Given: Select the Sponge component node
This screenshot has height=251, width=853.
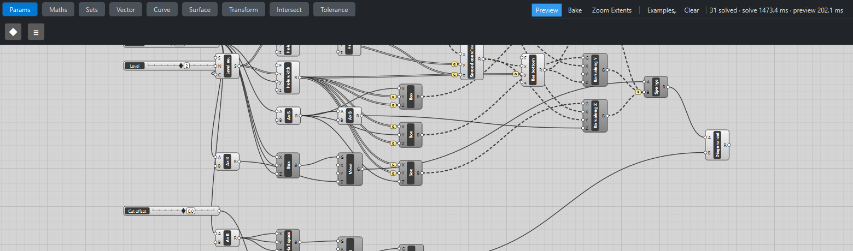Looking at the screenshot, I should [x=656, y=87].
